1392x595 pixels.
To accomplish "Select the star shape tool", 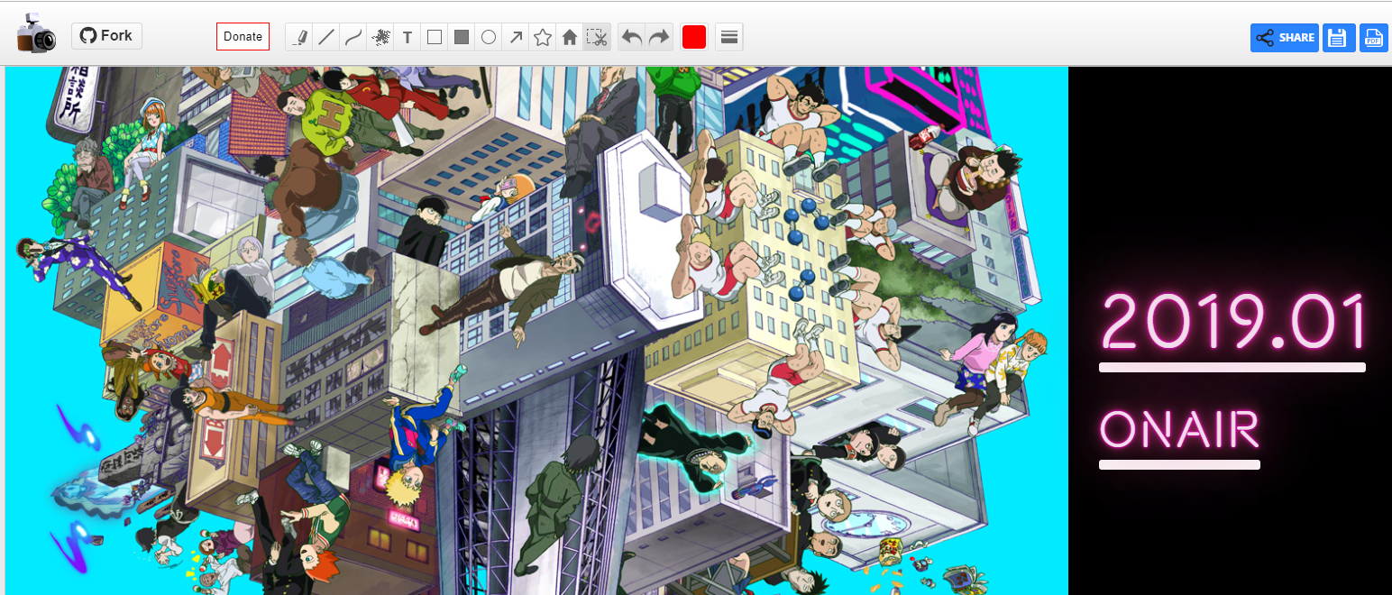I will [543, 37].
